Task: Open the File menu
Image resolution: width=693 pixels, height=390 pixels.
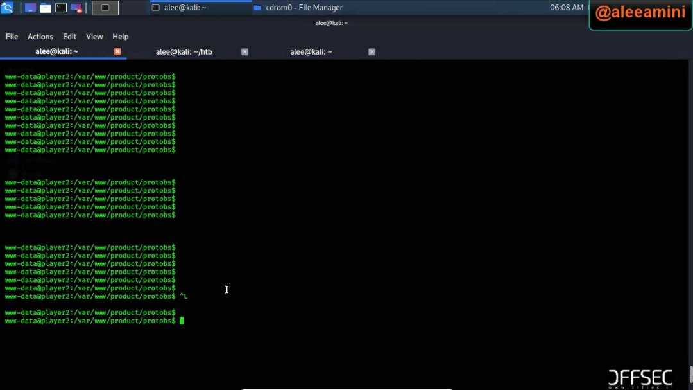Action: [12, 37]
